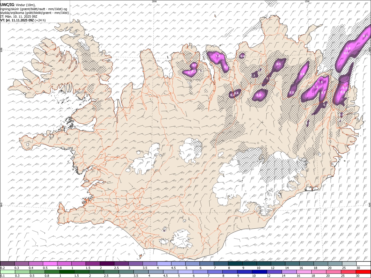Pick the deep navy blue rain swatch at 10
The width and height of the screenshot is (371, 278).
[259, 272]
